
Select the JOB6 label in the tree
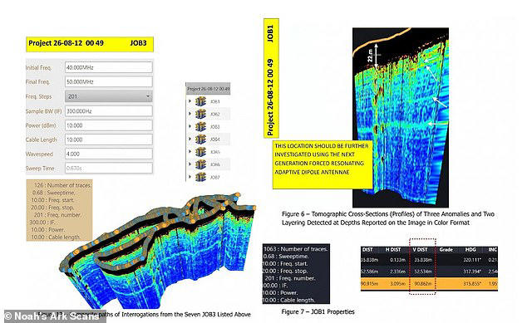(x=214, y=164)
